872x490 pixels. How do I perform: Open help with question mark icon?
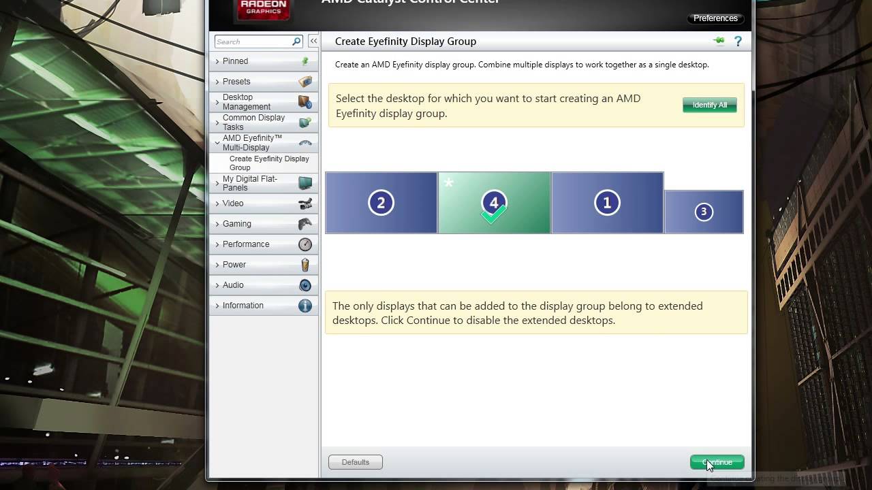tap(738, 42)
